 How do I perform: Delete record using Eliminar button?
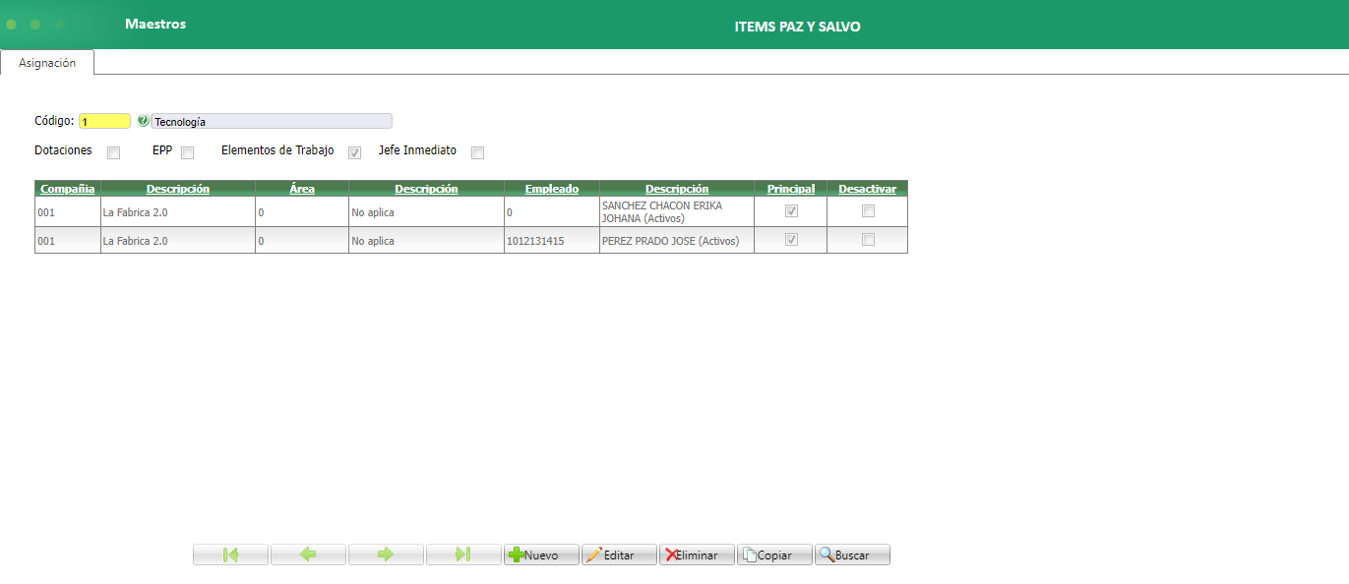pyautogui.click(x=697, y=555)
